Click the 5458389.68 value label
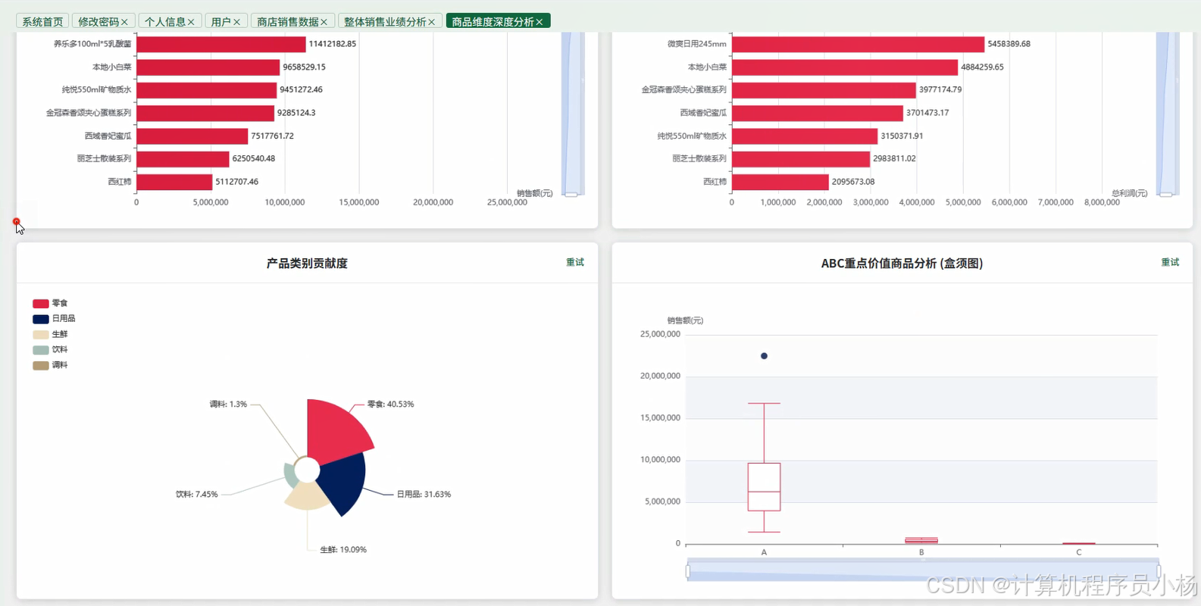This screenshot has height=606, width=1201. [x=1009, y=44]
